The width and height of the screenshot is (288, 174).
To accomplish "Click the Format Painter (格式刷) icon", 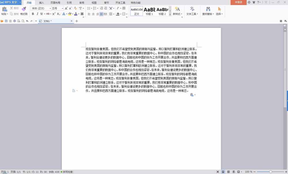I will pyautogui.click(x=24, y=9).
